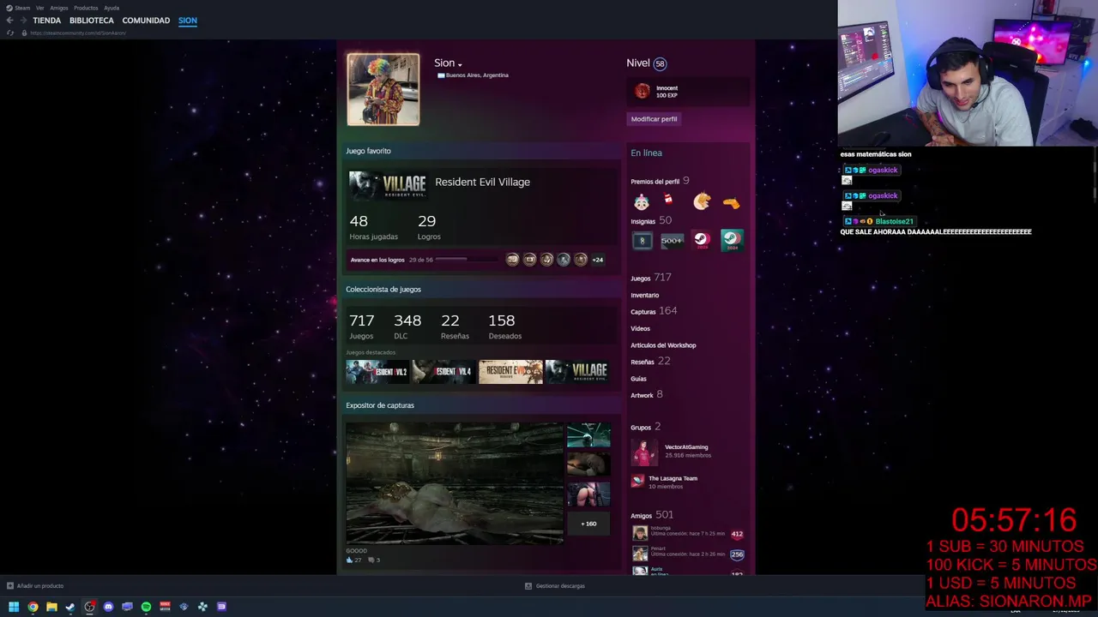Open the Artículos del Workshop link

(x=663, y=345)
